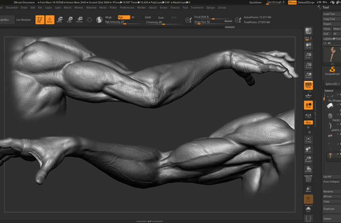Click the brush symmetry S icon beside Focal Shift
341x223 pixels.
(x=188, y=20)
